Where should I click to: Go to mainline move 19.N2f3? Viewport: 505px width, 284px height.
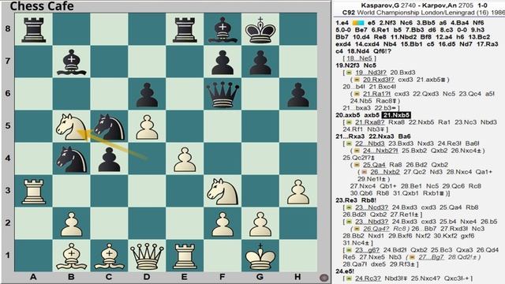point(347,65)
